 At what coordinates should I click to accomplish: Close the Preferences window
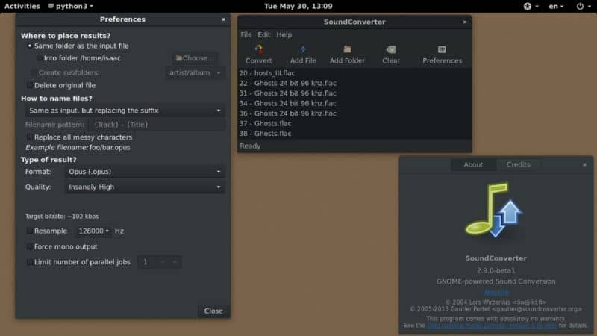[x=223, y=19]
